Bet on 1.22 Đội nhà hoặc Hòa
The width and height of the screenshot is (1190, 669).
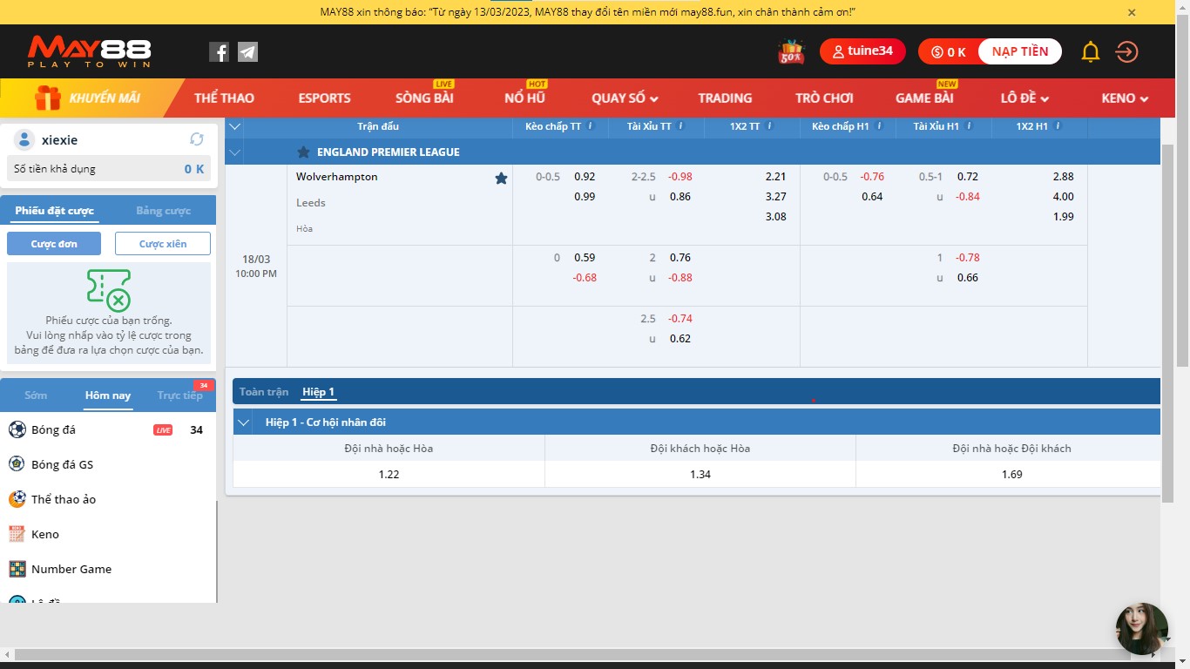(389, 475)
